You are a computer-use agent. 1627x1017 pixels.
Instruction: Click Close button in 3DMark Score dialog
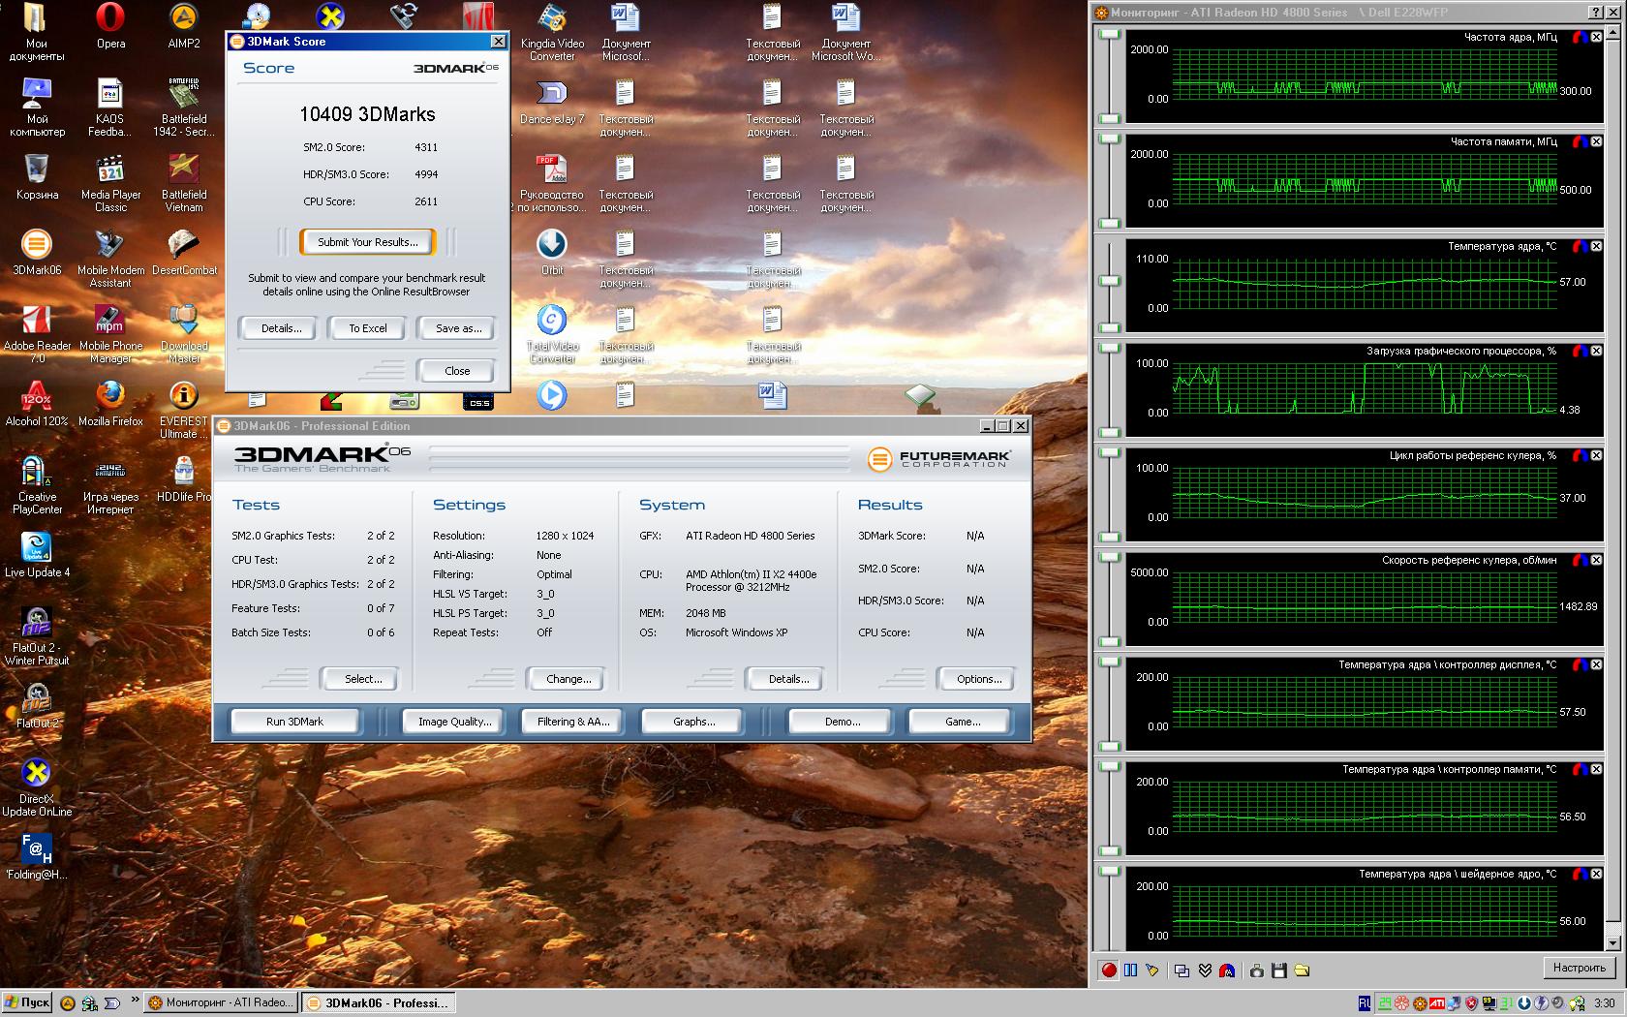pos(457,371)
